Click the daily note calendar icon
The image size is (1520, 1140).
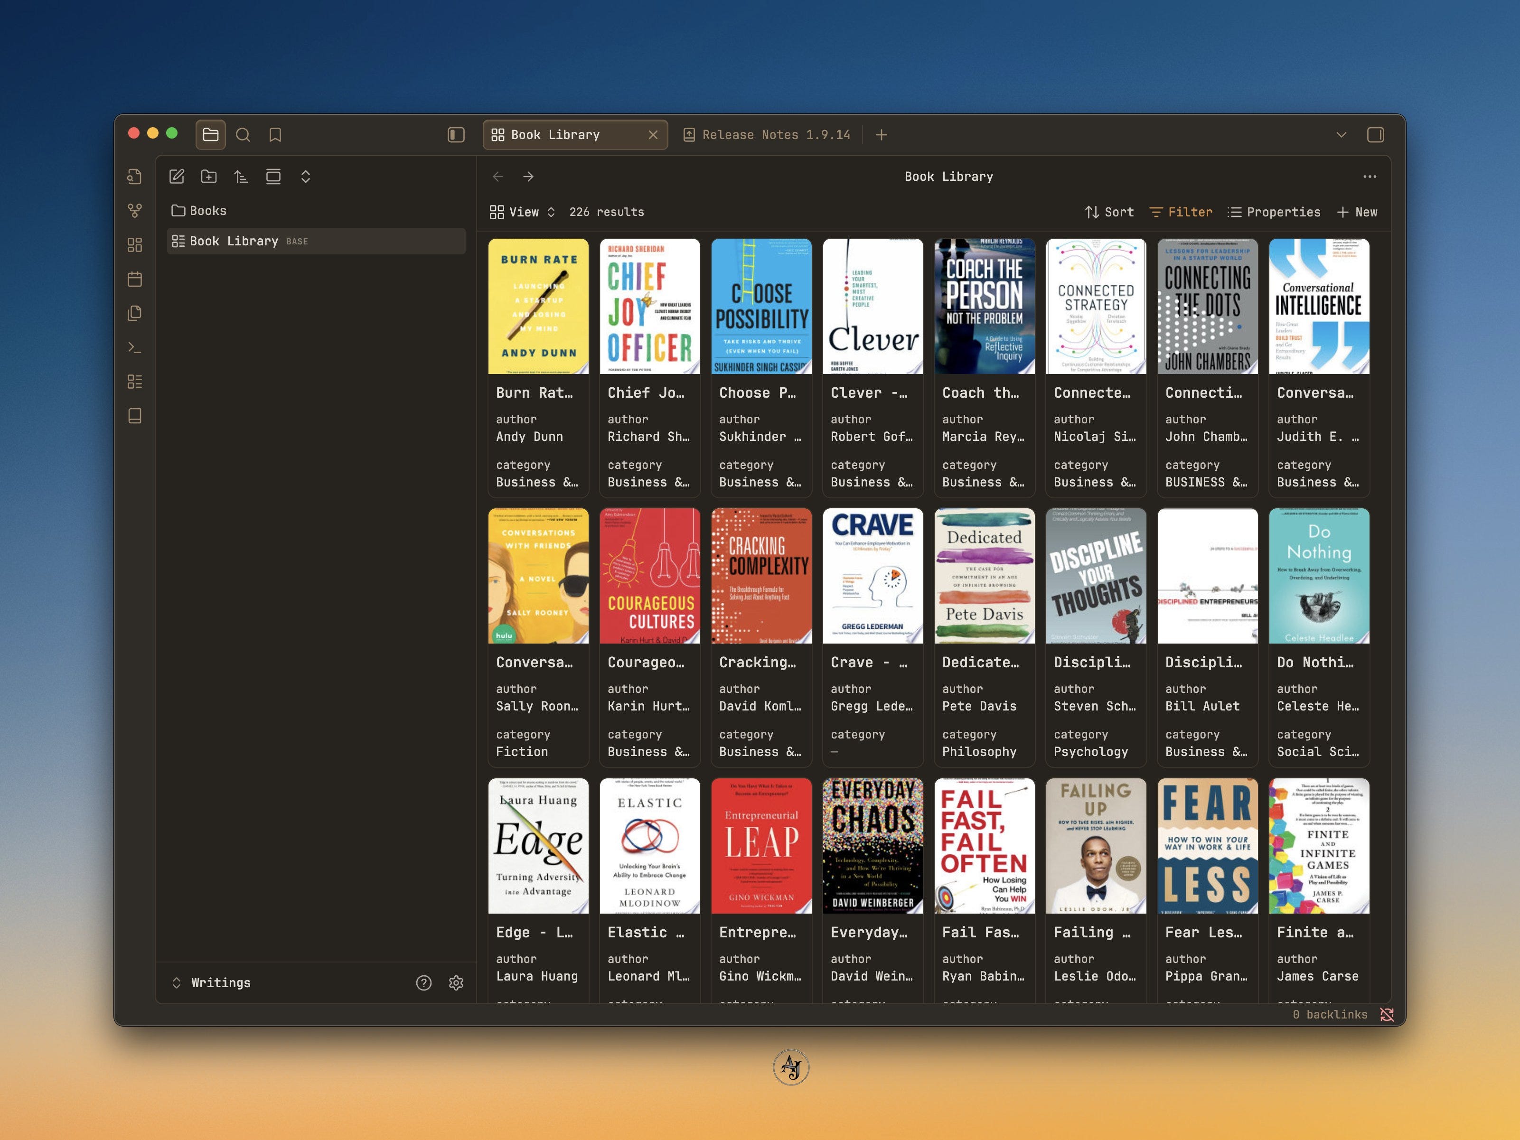coord(135,279)
